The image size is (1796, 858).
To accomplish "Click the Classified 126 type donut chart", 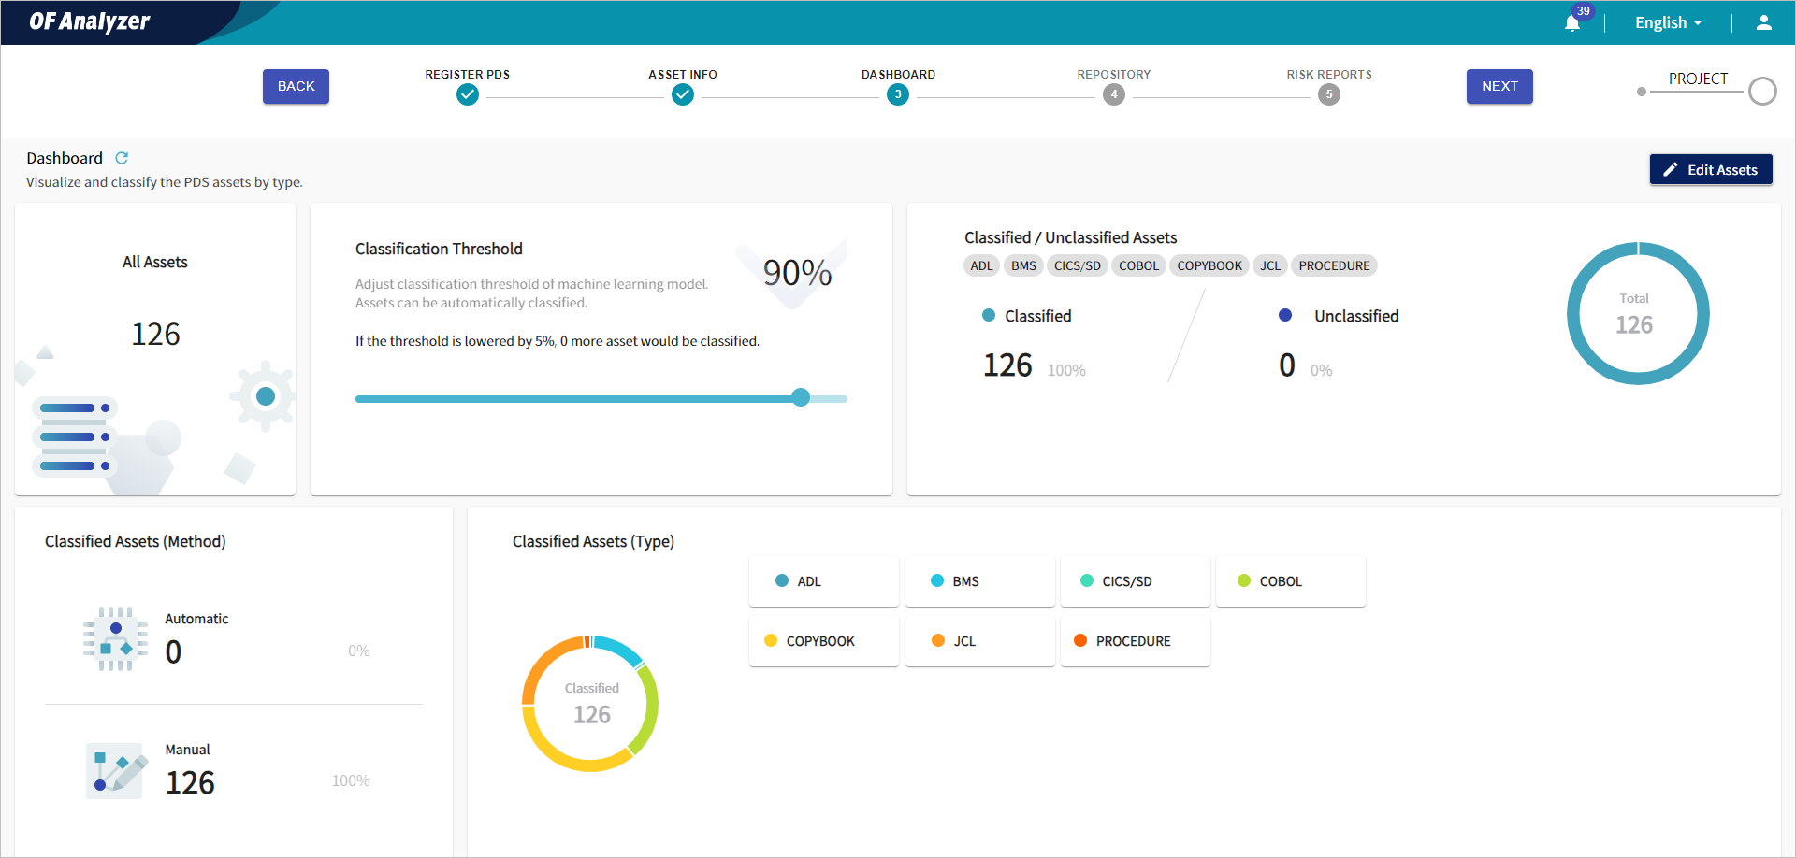I will click(x=590, y=704).
